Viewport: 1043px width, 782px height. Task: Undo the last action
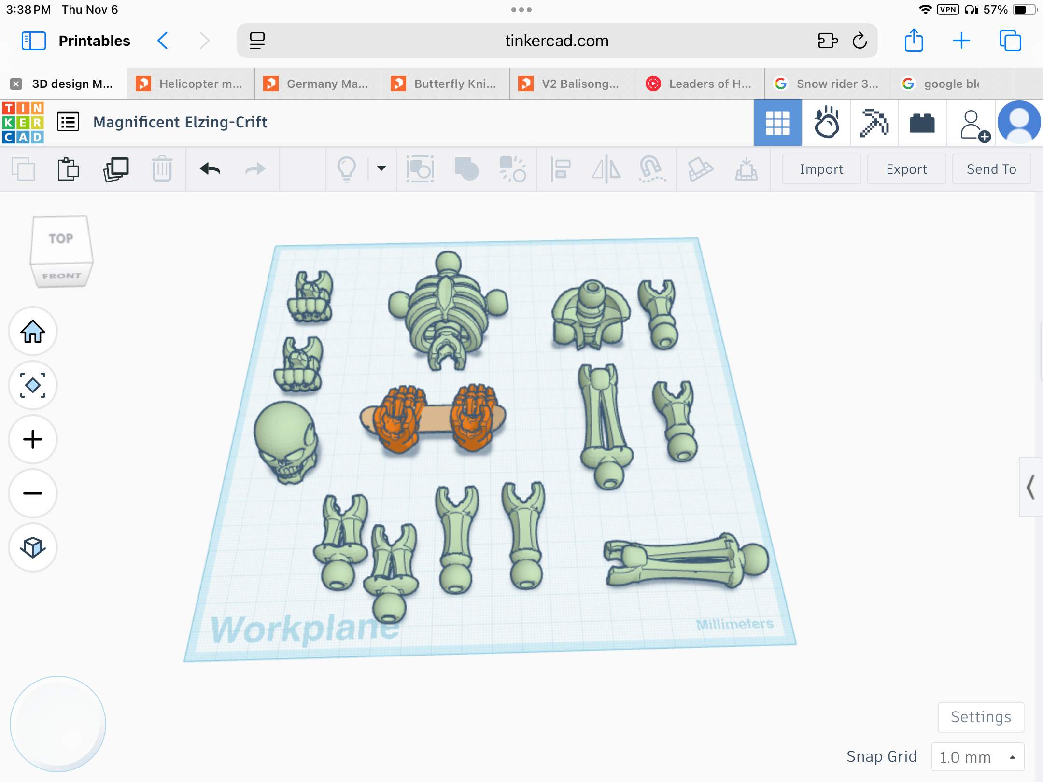click(210, 169)
